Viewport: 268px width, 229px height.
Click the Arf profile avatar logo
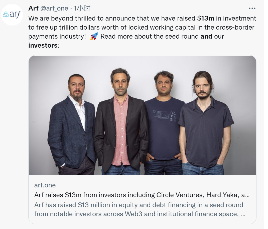click(12, 15)
